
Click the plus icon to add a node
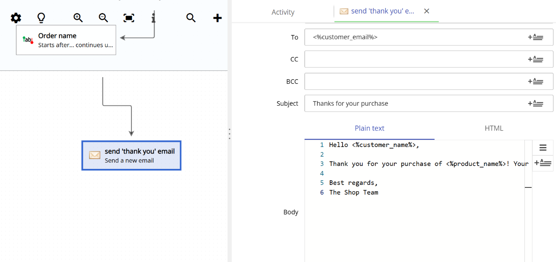click(217, 18)
